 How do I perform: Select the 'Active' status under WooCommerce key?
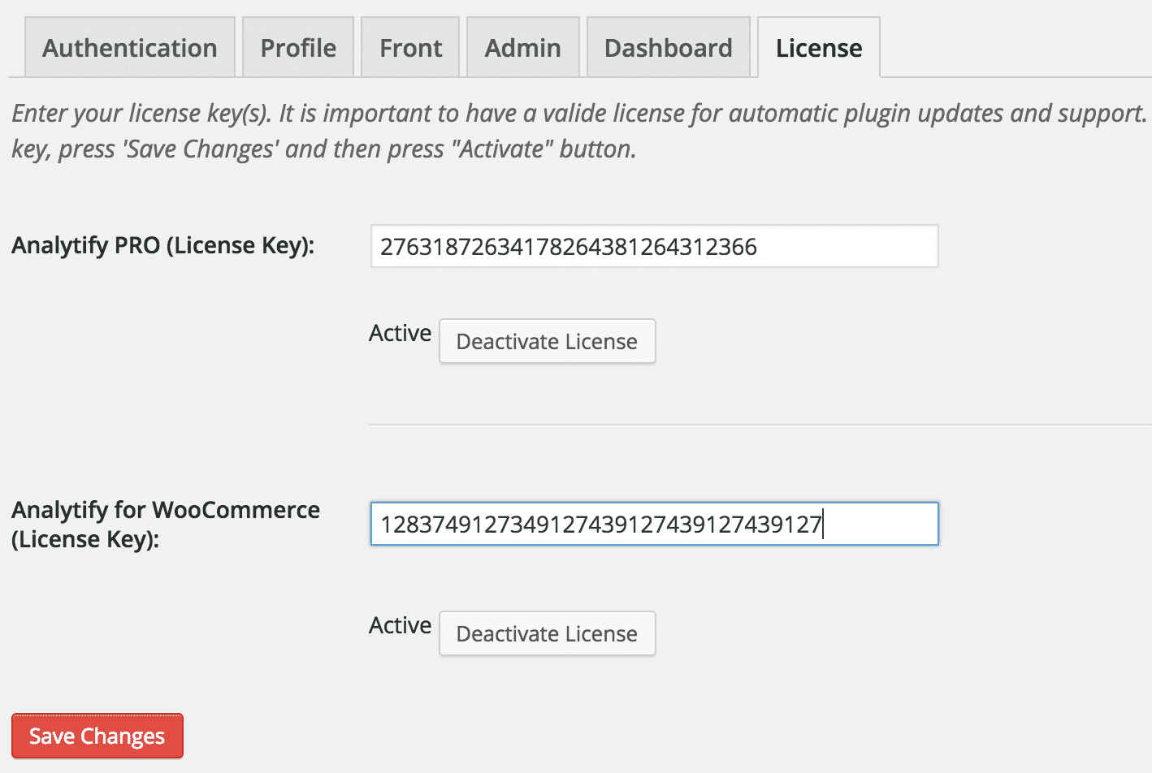pyautogui.click(x=400, y=625)
